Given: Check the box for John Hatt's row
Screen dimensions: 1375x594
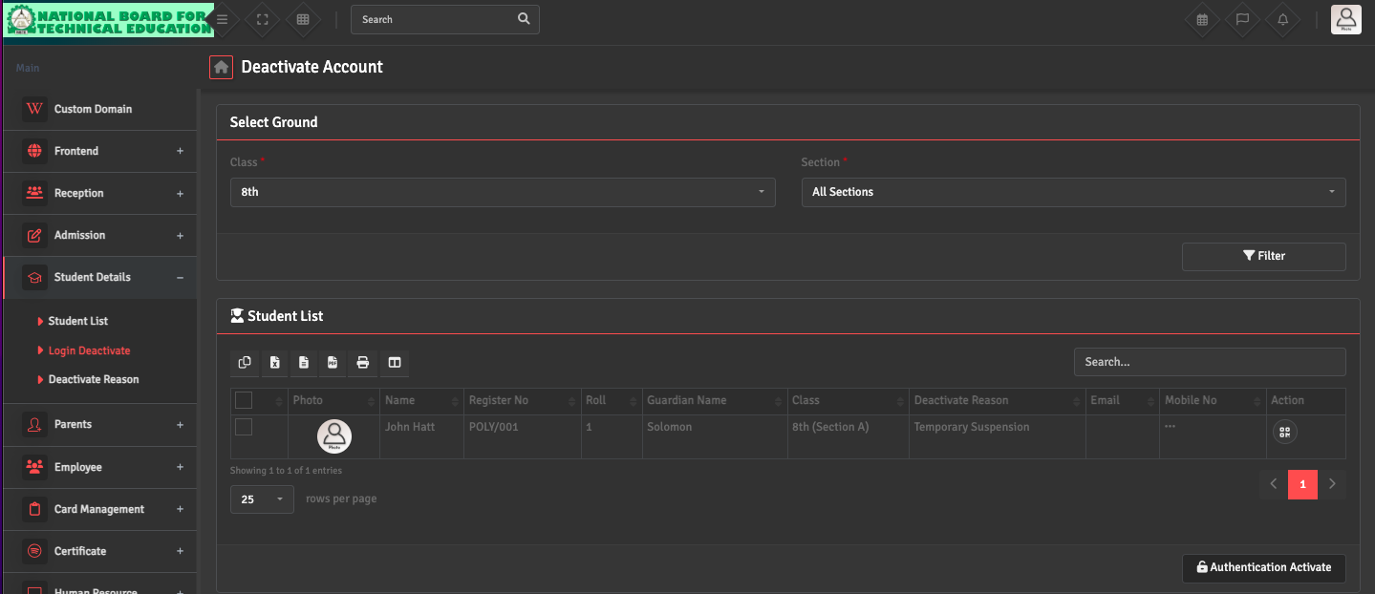Looking at the screenshot, I should tap(244, 427).
